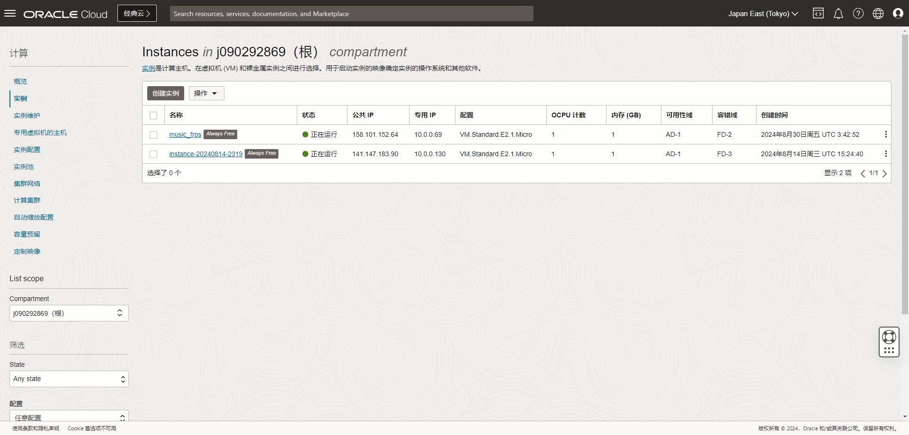Viewport: 909px width, 435px height.
Task: Tick the checkbox for music_frps instance
Action: (x=153, y=135)
